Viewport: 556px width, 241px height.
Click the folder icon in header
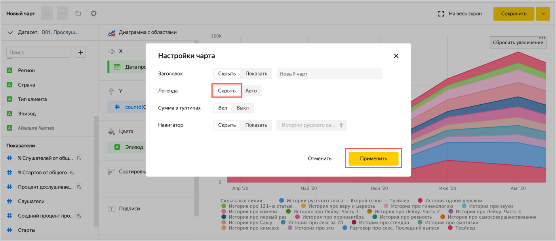click(x=78, y=13)
